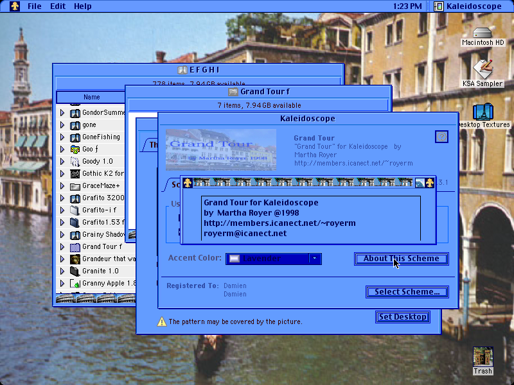Viewport: 514px width, 385px height.
Task: Expand the Granny Apple 1.8 disclosure triangle
Action: [x=62, y=283]
